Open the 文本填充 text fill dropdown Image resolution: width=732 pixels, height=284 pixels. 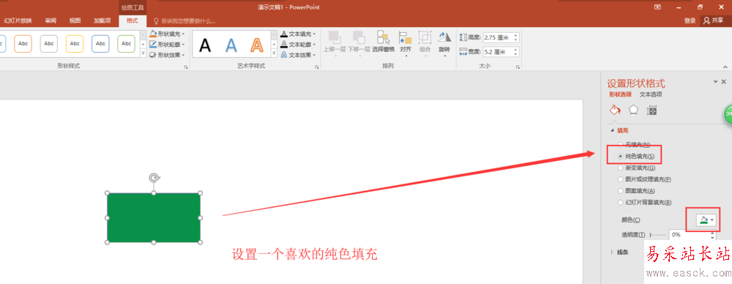click(x=299, y=34)
